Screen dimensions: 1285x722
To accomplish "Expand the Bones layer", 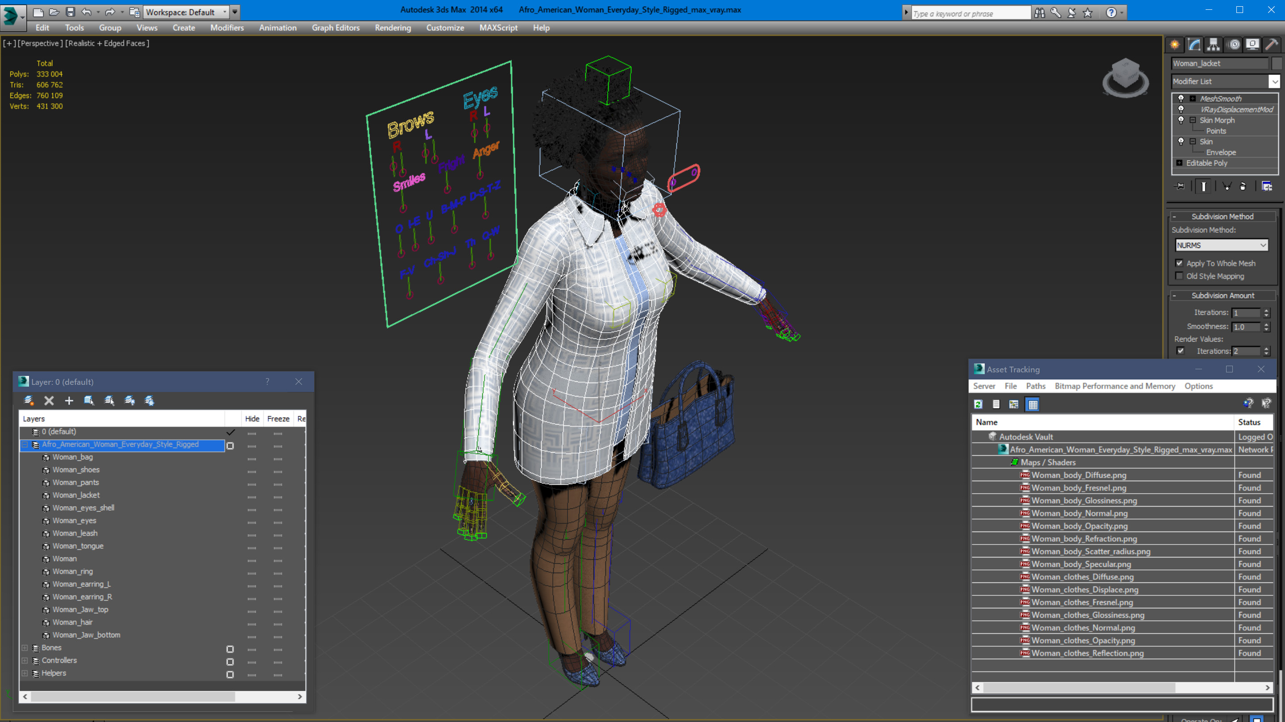I will [25, 648].
